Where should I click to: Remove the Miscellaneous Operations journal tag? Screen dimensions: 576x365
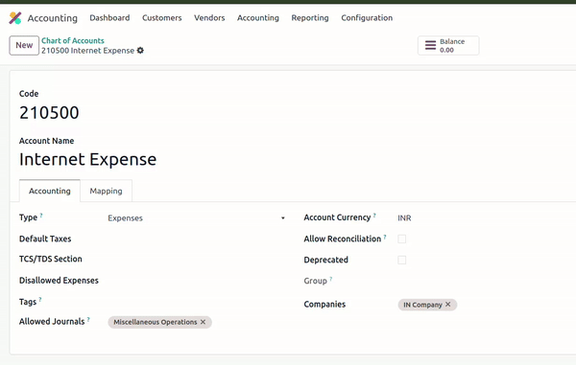point(203,322)
